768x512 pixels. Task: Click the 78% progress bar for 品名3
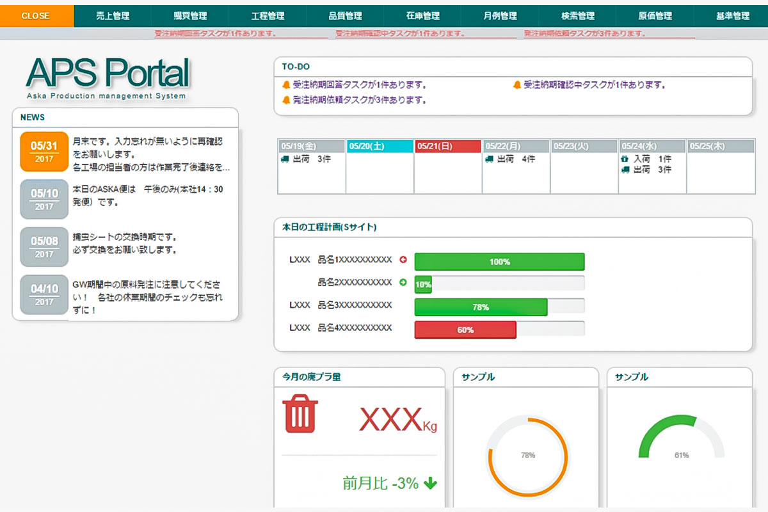click(x=481, y=307)
